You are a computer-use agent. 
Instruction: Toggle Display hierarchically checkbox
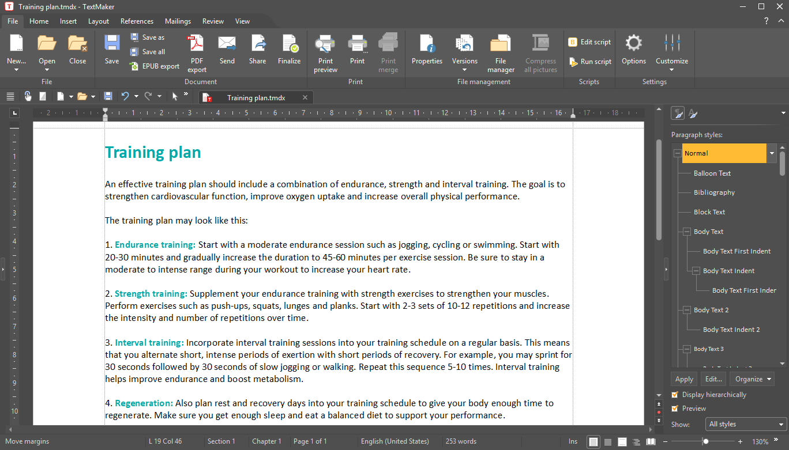tap(675, 395)
